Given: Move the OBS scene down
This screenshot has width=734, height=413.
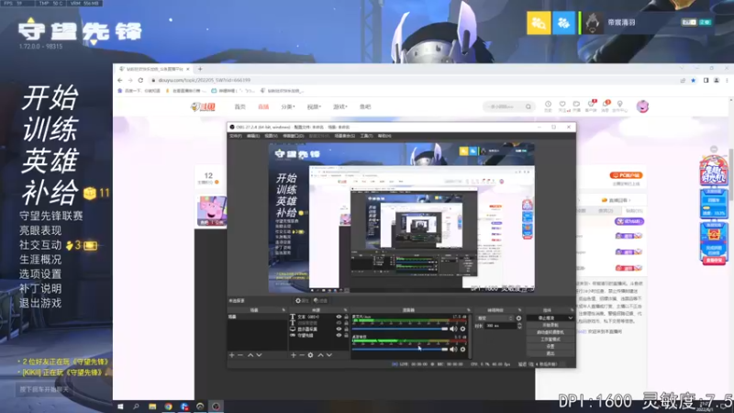Looking at the screenshot, I should (259, 355).
